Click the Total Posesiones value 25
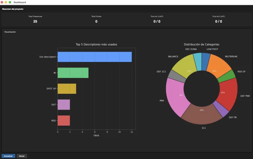This screenshot has height=159, width=253. point(35,22)
